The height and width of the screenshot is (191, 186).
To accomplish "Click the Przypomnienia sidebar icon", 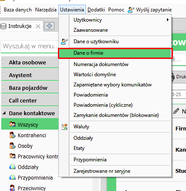I will coord(12,177).
